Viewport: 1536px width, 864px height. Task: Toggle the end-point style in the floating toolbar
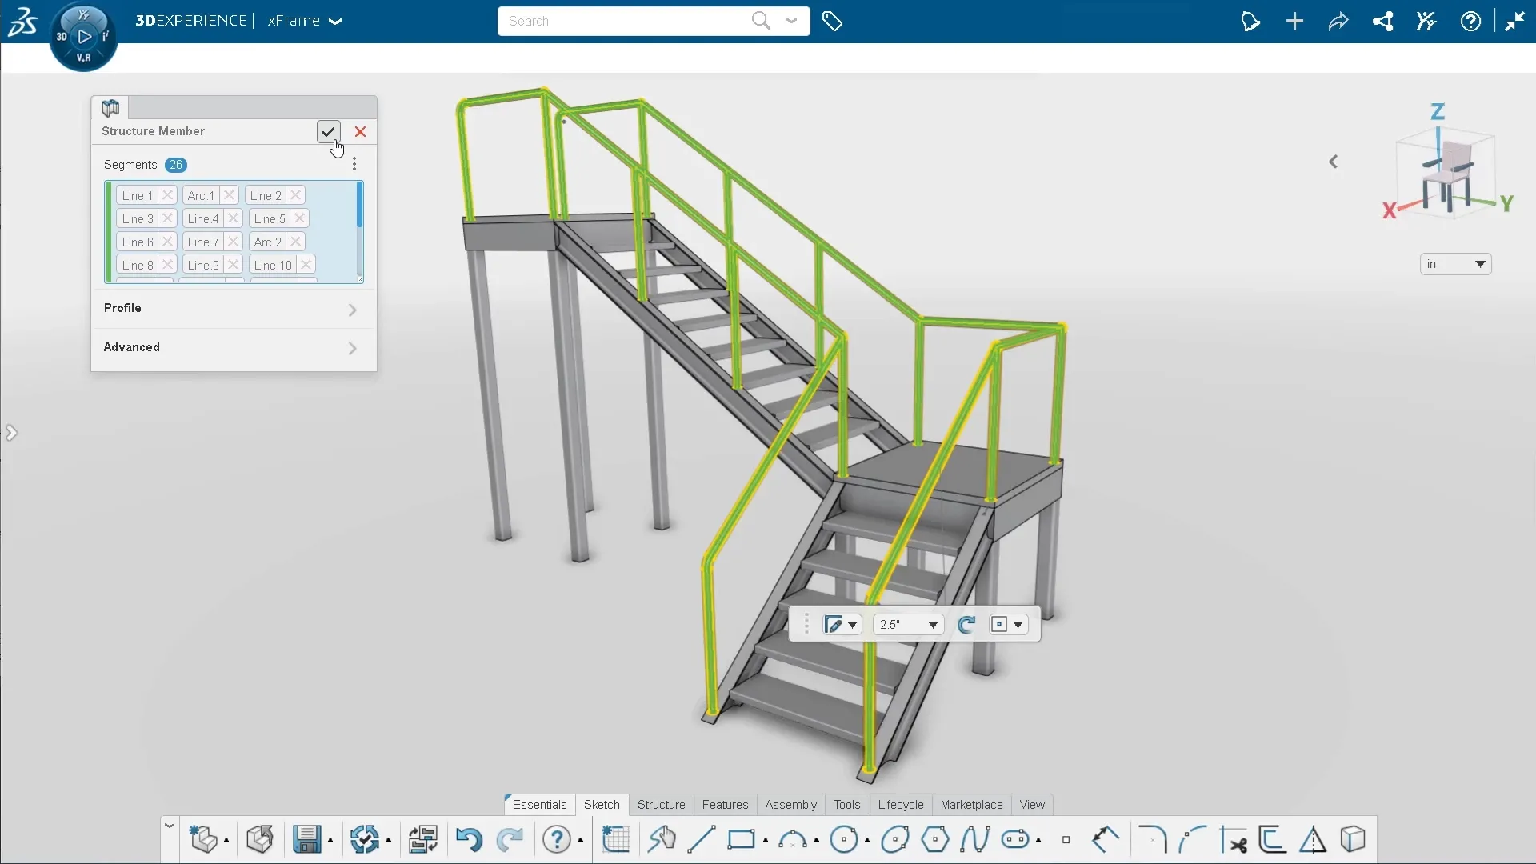1007,624
